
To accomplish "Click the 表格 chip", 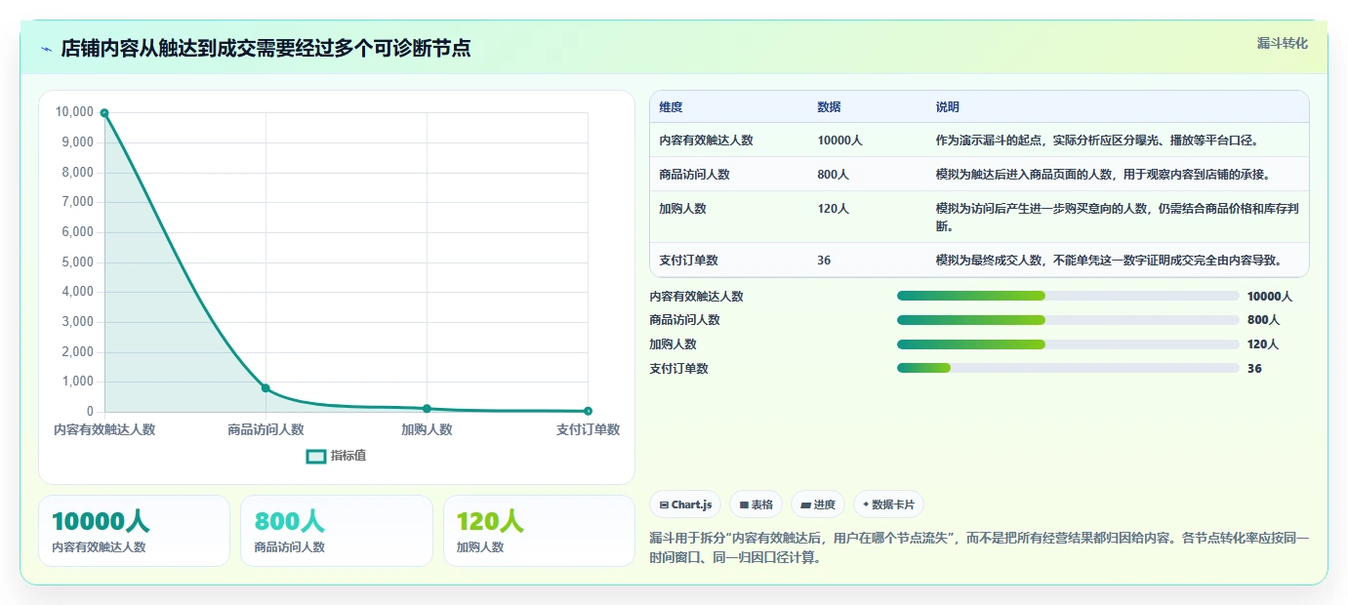I will 756,504.
